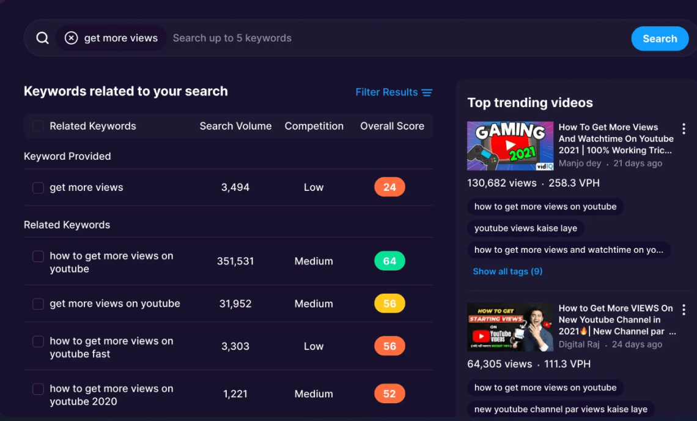Sort by the Search Volume column header
This screenshot has height=421, width=697.
pyautogui.click(x=235, y=126)
